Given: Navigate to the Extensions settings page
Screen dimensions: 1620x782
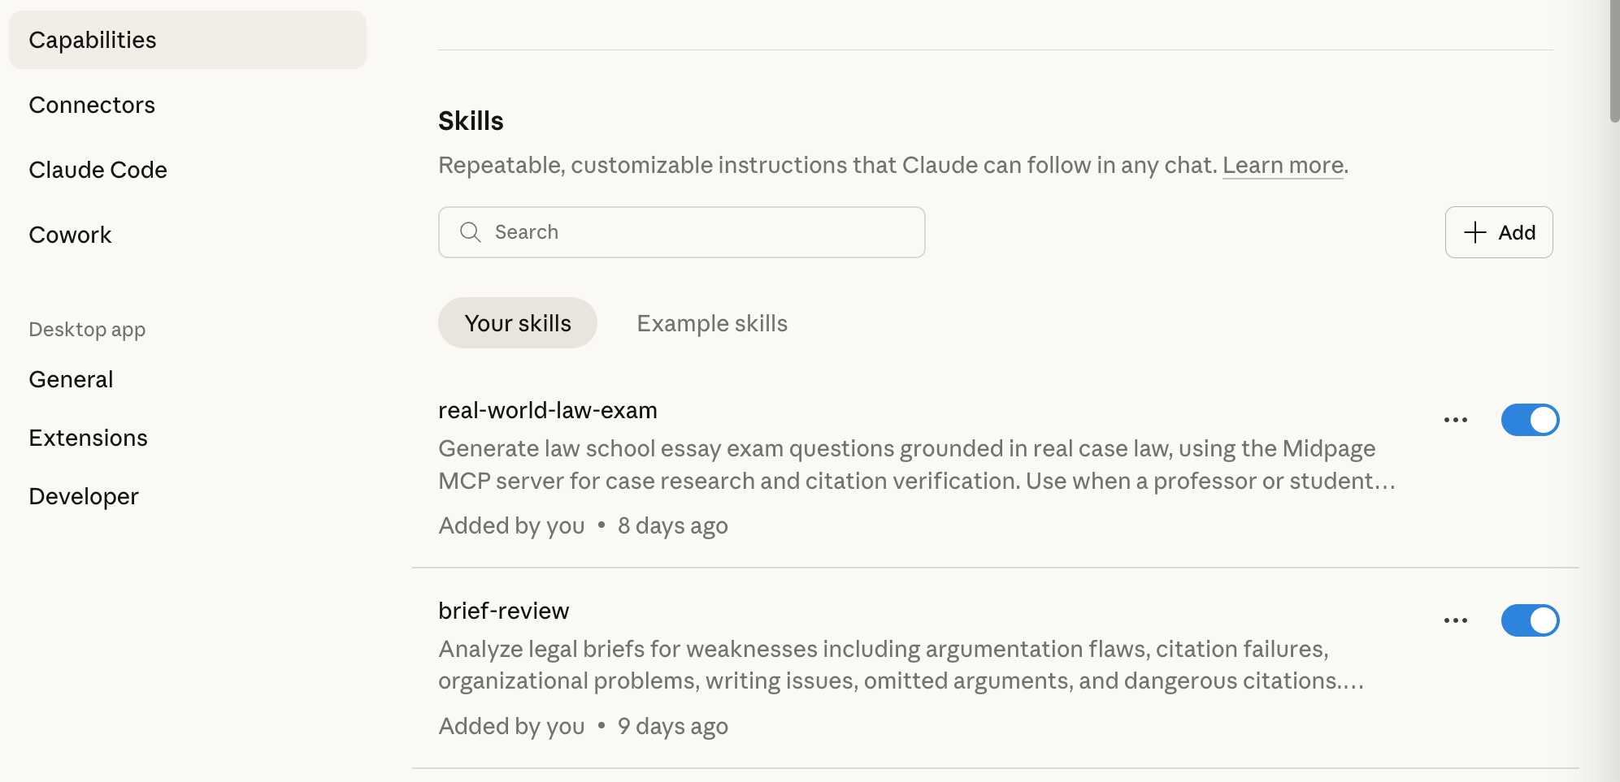Looking at the screenshot, I should [88, 438].
